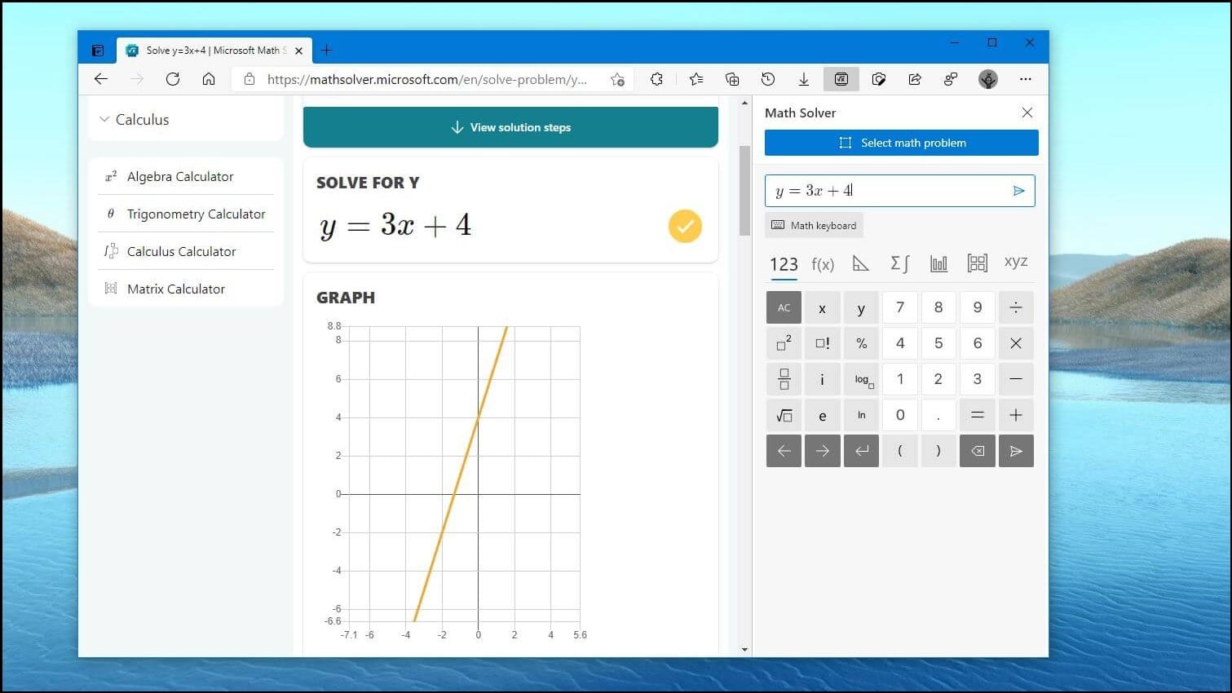
Task: Insert a fraction template from the keypad
Action: click(784, 379)
